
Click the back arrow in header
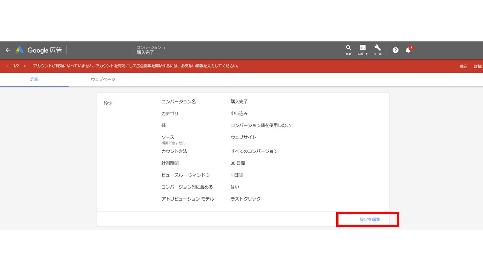tap(8, 50)
